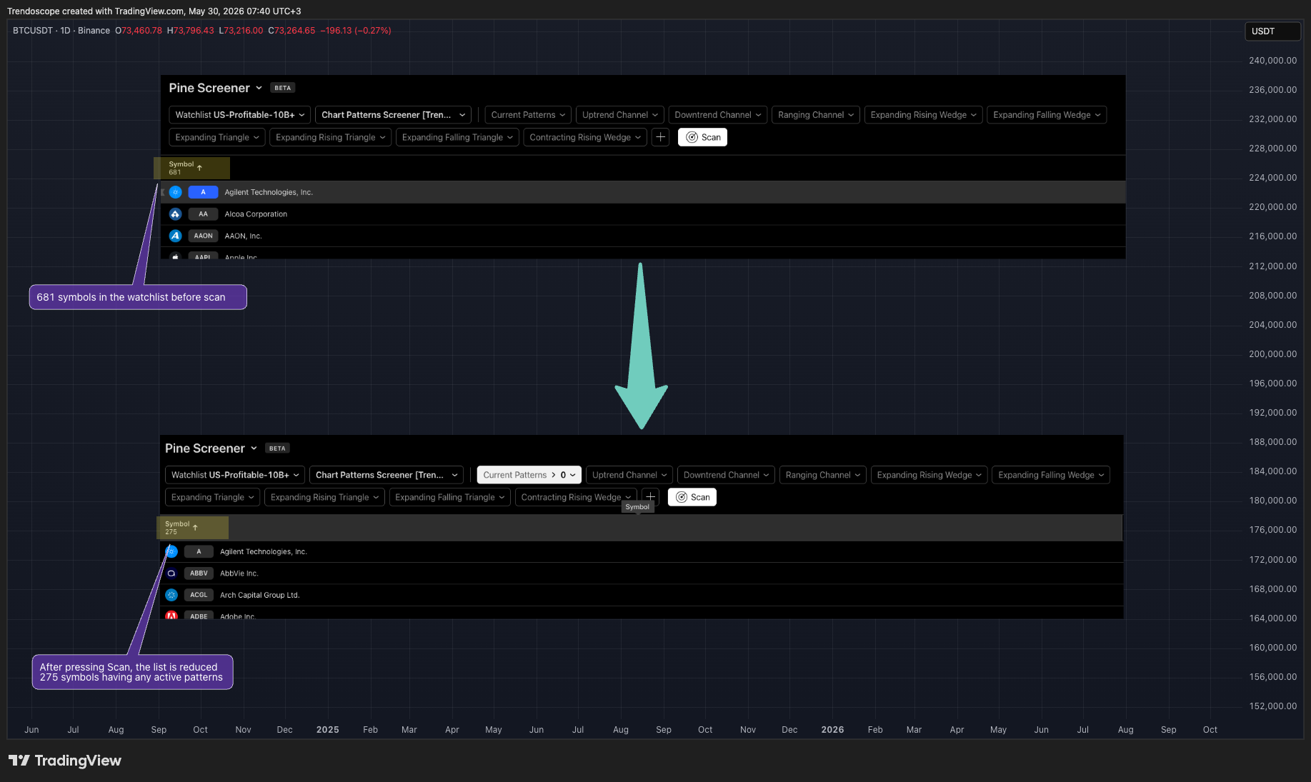Click Agilent Technologies row in upper list
The image size is (1311, 782).
coord(643,192)
